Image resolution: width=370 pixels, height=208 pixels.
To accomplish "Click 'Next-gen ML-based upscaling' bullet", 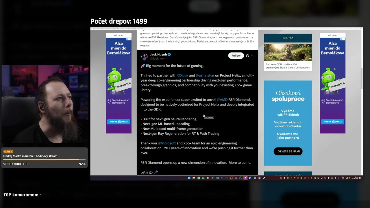I will coord(165,124).
